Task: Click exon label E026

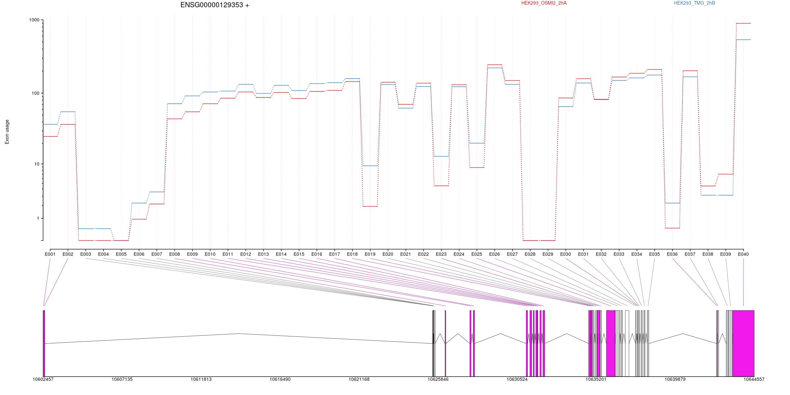Action: click(494, 254)
